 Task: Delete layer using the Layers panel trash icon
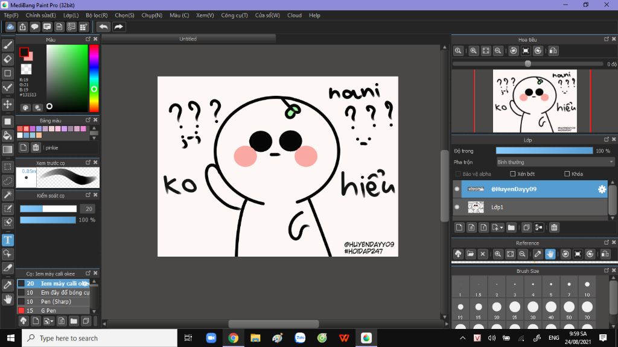click(554, 227)
